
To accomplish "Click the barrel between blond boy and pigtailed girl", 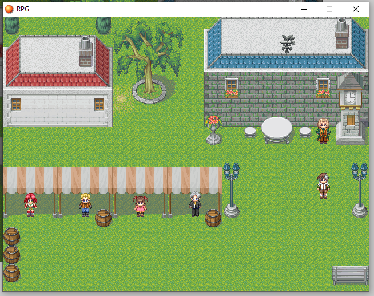I will coord(103,218).
